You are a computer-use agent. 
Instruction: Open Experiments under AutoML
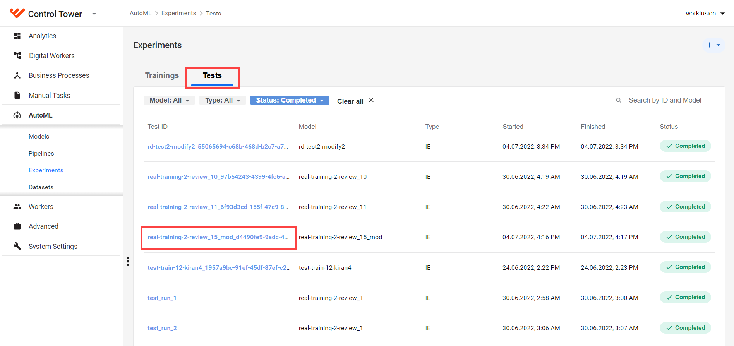pos(46,170)
